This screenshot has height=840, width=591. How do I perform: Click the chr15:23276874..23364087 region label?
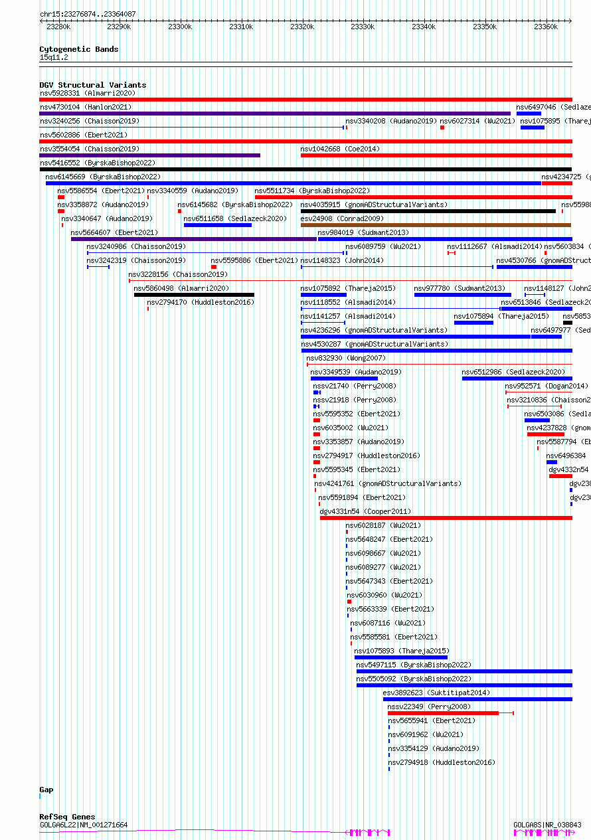(88, 14)
